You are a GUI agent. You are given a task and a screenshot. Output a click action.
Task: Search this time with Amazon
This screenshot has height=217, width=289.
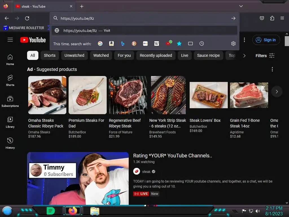tap(111, 44)
